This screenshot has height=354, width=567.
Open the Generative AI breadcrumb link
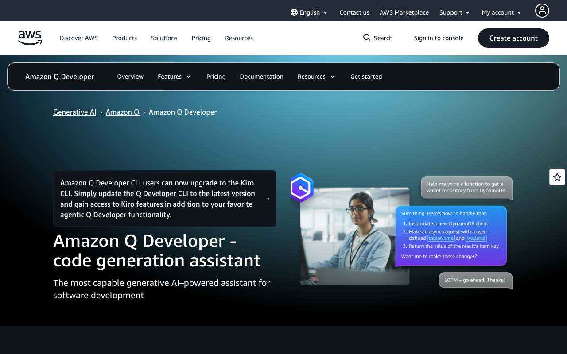pyautogui.click(x=74, y=112)
